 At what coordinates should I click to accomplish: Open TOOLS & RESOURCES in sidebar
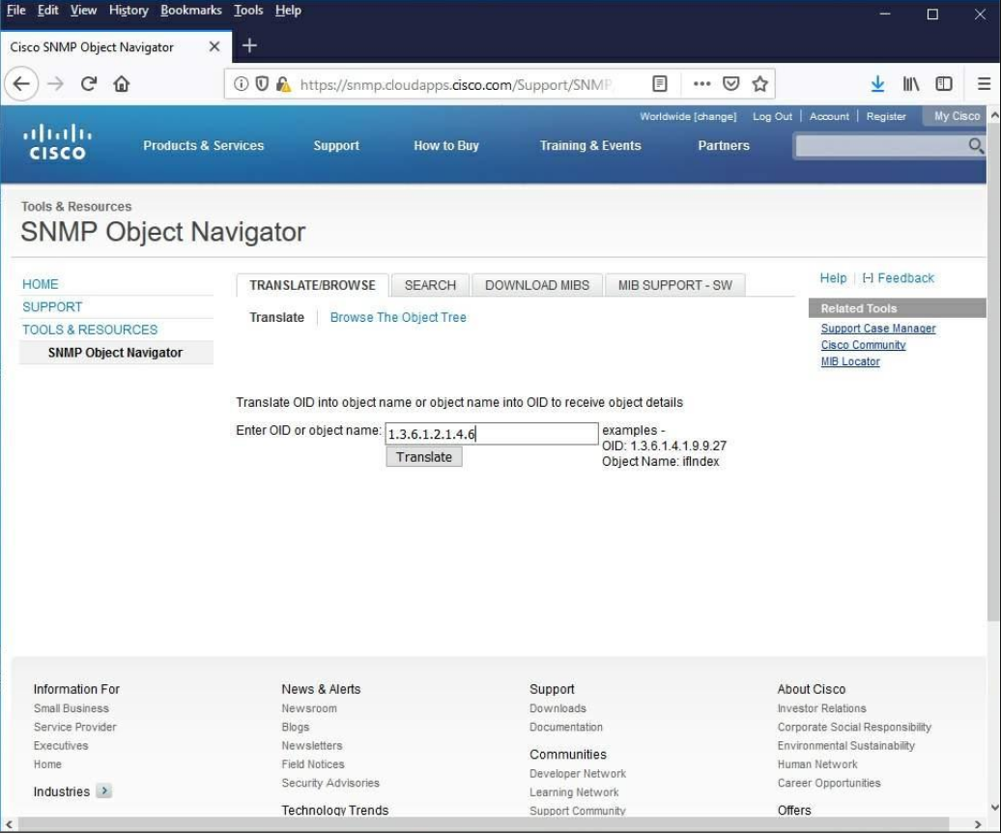click(90, 331)
